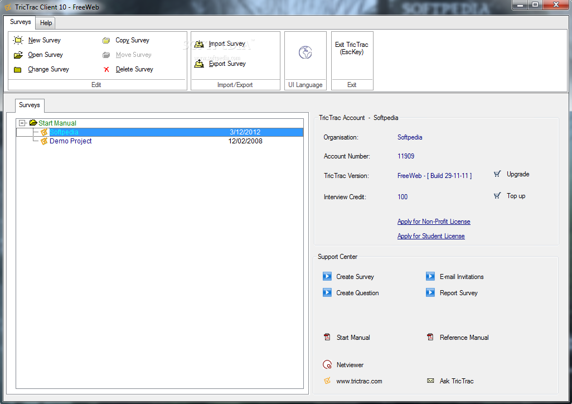Image resolution: width=572 pixels, height=404 pixels.
Task: Click the Copy Survey label
Action: 133,40
